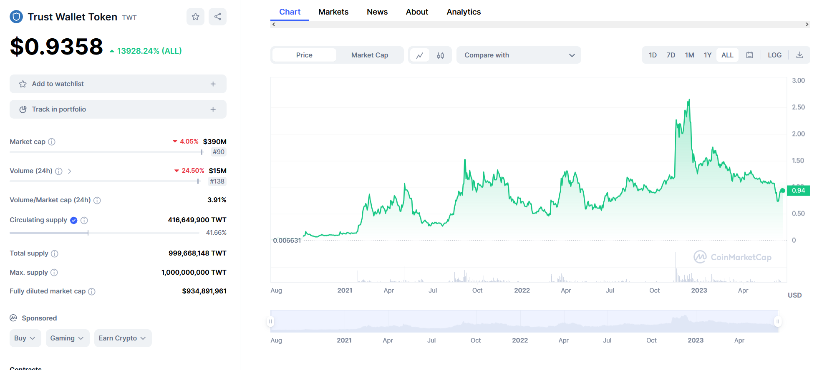The width and height of the screenshot is (832, 370).
Task: Select the line chart view icon
Action: tap(420, 55)
